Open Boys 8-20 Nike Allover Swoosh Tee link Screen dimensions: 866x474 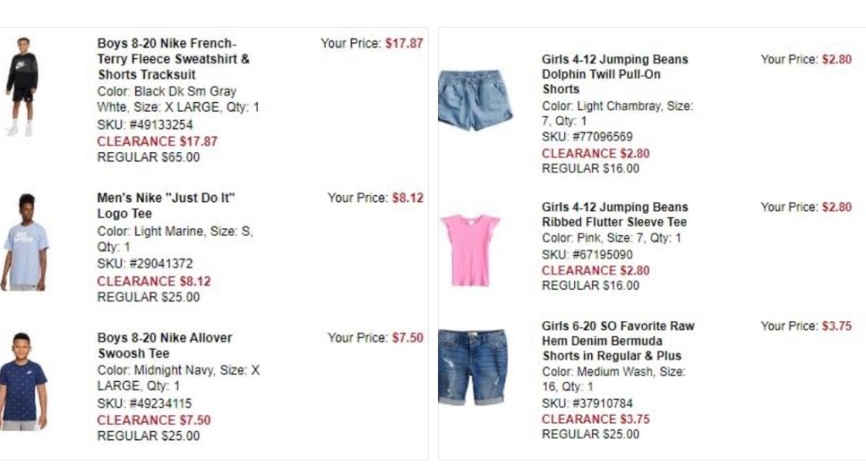point(164,345)
